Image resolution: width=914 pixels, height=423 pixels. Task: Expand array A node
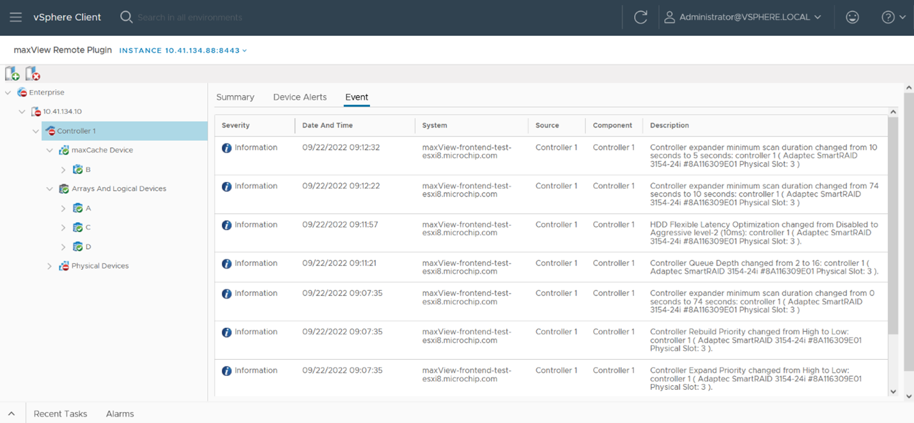63,208
